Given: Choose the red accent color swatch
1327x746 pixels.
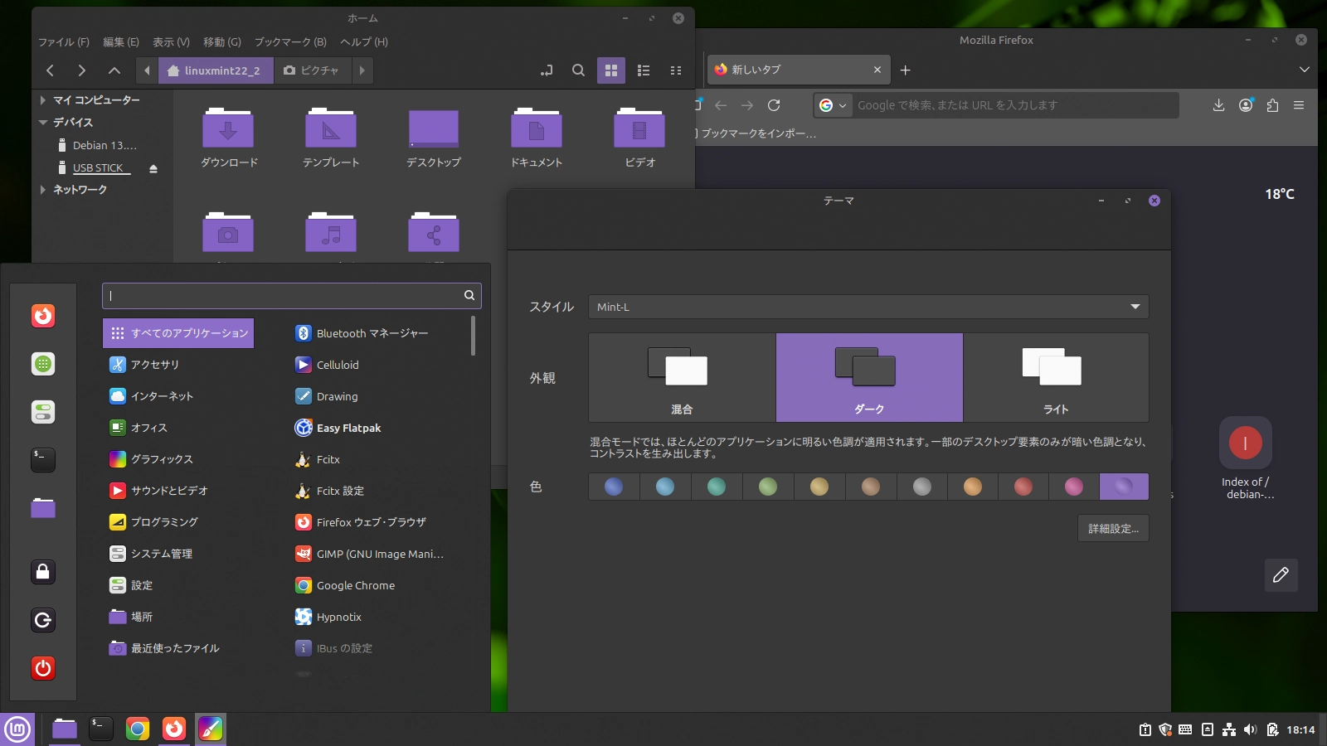Looking at the screenshot, I should pyautogui.click(x=1023, y=487).
